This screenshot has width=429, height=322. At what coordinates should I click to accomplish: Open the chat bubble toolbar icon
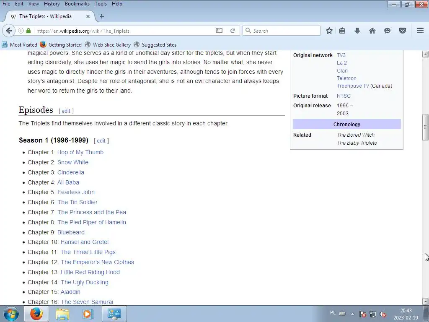tap(387, 31)
